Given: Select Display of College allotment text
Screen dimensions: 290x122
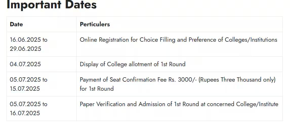Looking at the screenshot, I should (x=133, y=64).
